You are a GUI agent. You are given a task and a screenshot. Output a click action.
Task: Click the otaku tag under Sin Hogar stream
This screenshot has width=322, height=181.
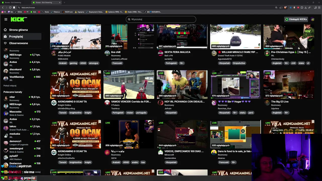(x=243, y=113)
